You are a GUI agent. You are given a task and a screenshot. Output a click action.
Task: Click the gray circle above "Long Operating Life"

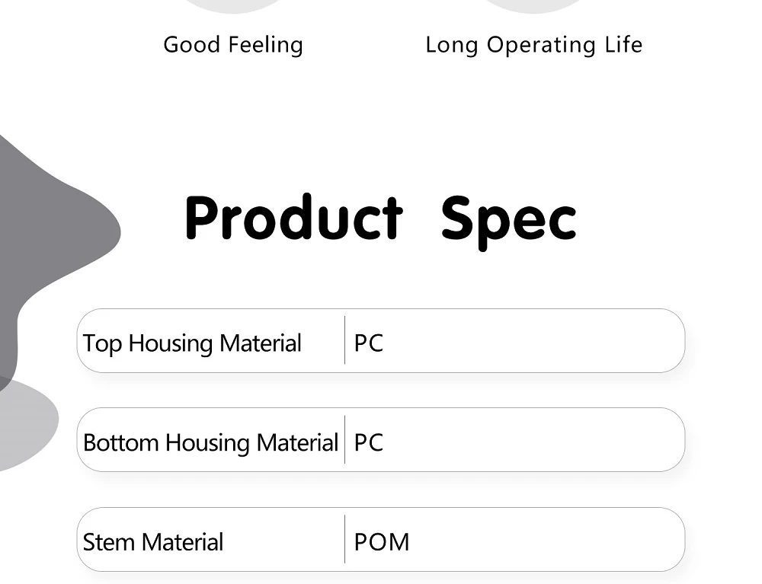(x=533, y=5)
